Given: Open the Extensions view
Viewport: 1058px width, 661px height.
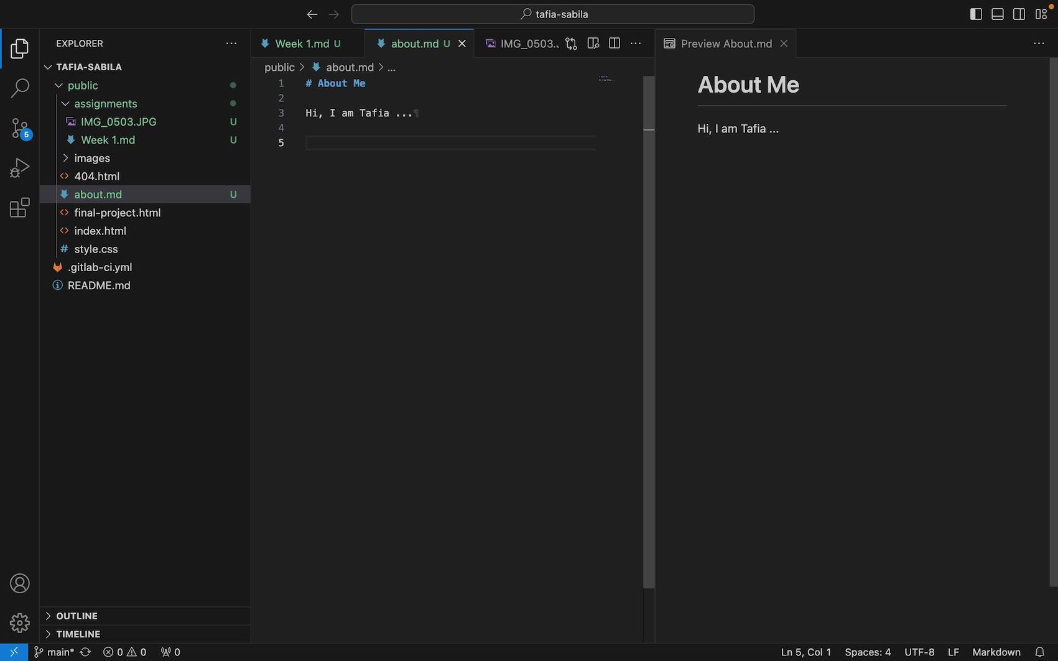Looking at the screenshot, I should (19, 208).
